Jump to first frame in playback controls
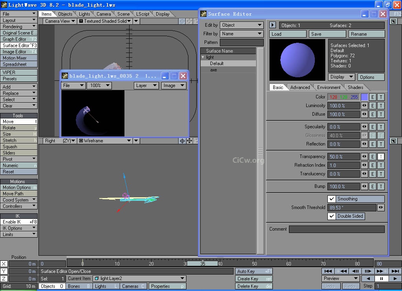Screen dimensions: 402x291 point(328,271)
